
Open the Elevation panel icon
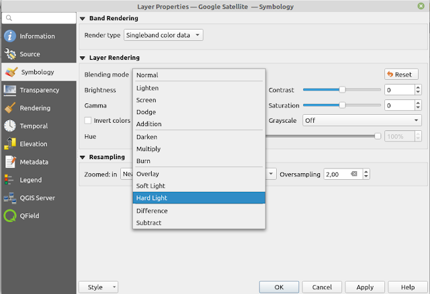(x=10, y=144)
